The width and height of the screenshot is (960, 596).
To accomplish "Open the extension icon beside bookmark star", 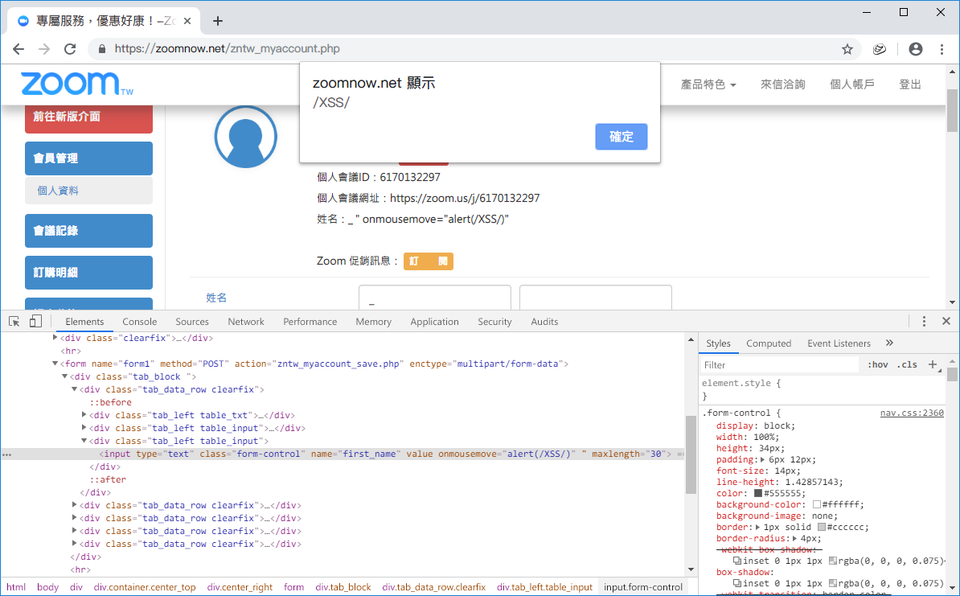I will pyautogui.click(x=879, y=49).
